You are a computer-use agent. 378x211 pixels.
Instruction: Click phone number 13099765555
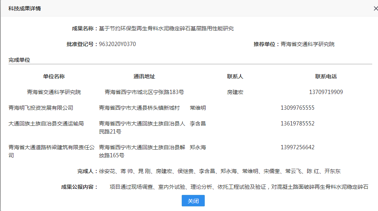click(x=298, y=108)
